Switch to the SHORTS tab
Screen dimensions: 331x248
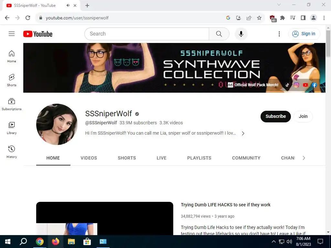(127, 158)
